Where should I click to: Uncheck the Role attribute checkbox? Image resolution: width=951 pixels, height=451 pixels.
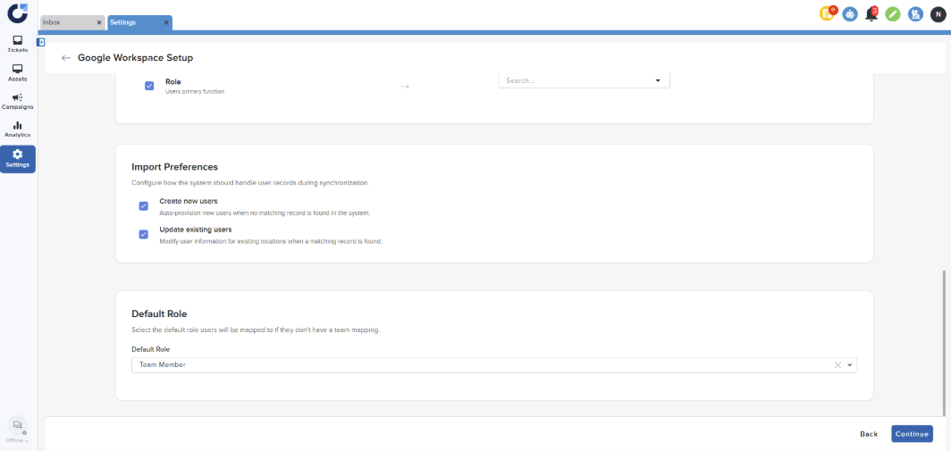(149, 86)
